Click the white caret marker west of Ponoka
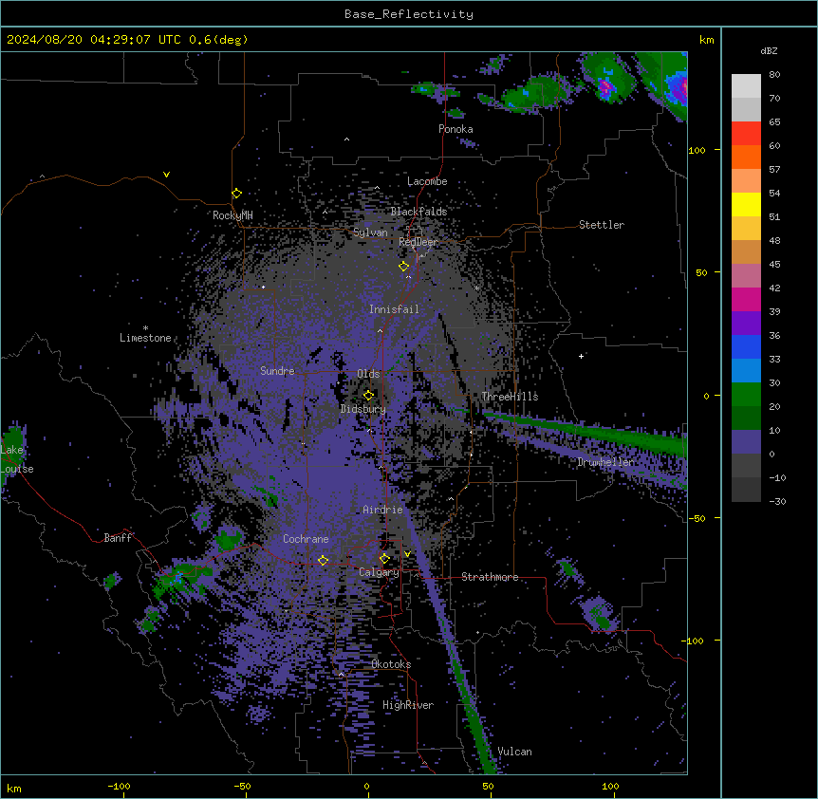The height and width of the screenshot is (799, 818). (346, 139)
